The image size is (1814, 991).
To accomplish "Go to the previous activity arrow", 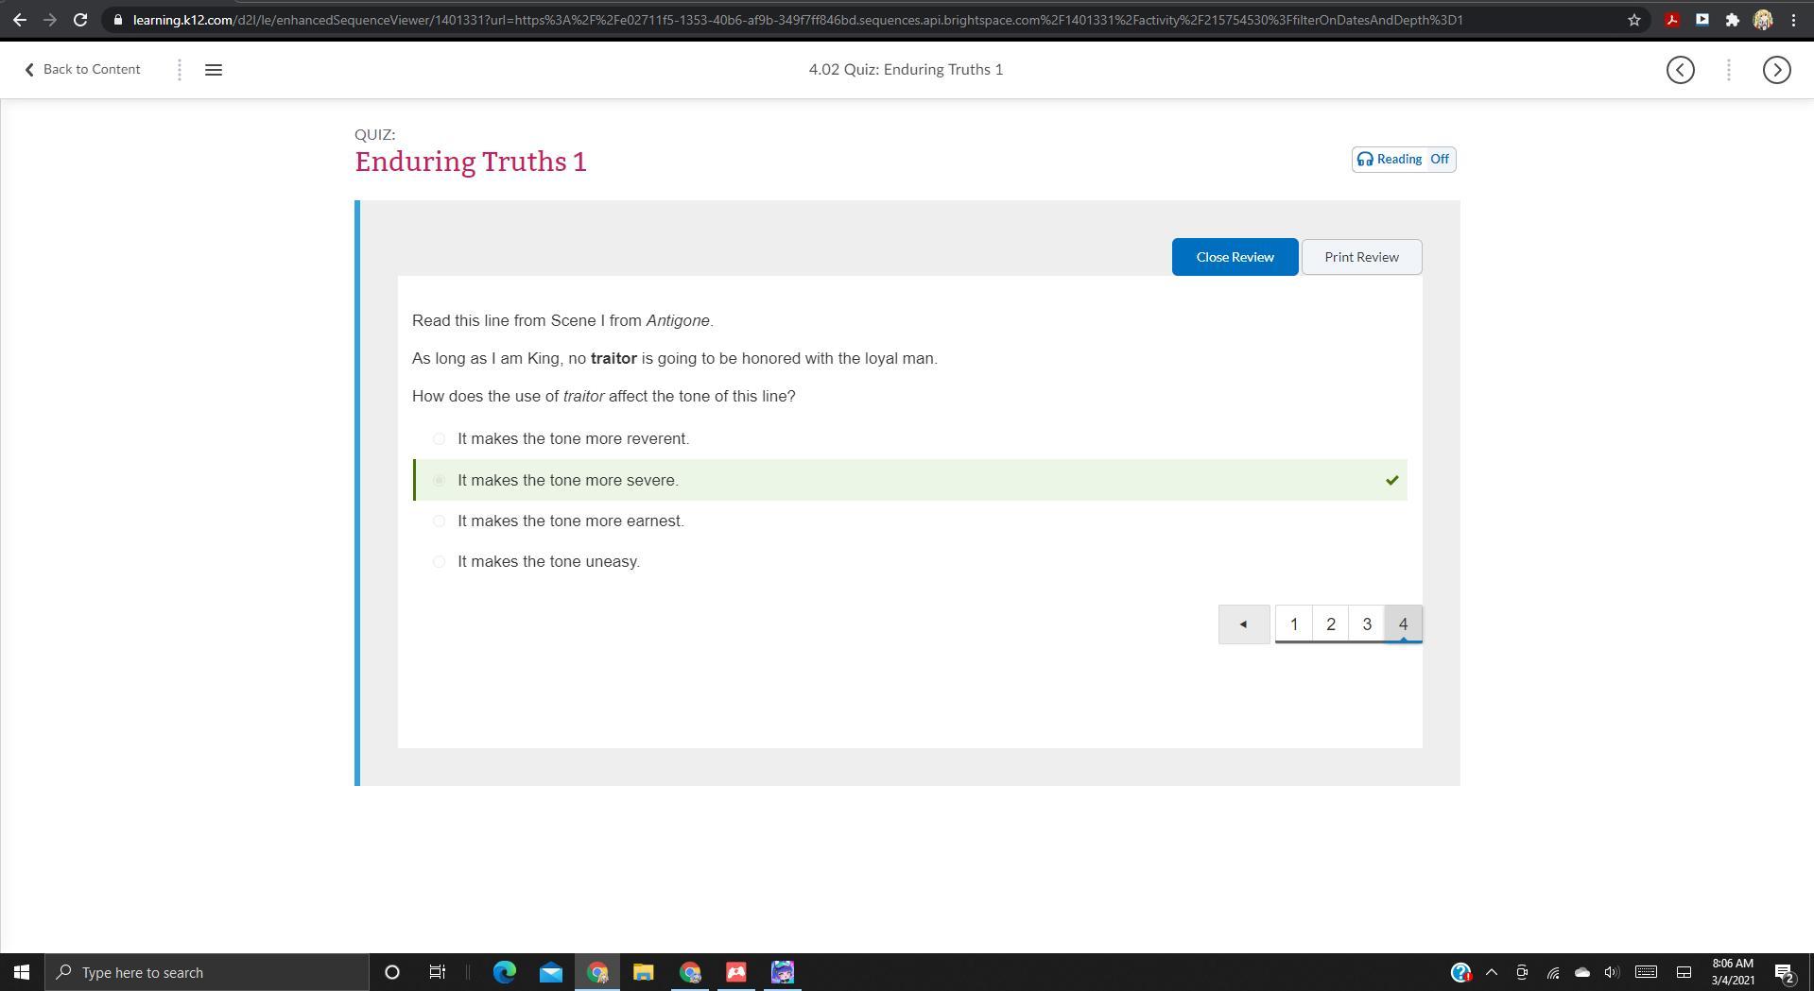I will [x=1681, y=70].
